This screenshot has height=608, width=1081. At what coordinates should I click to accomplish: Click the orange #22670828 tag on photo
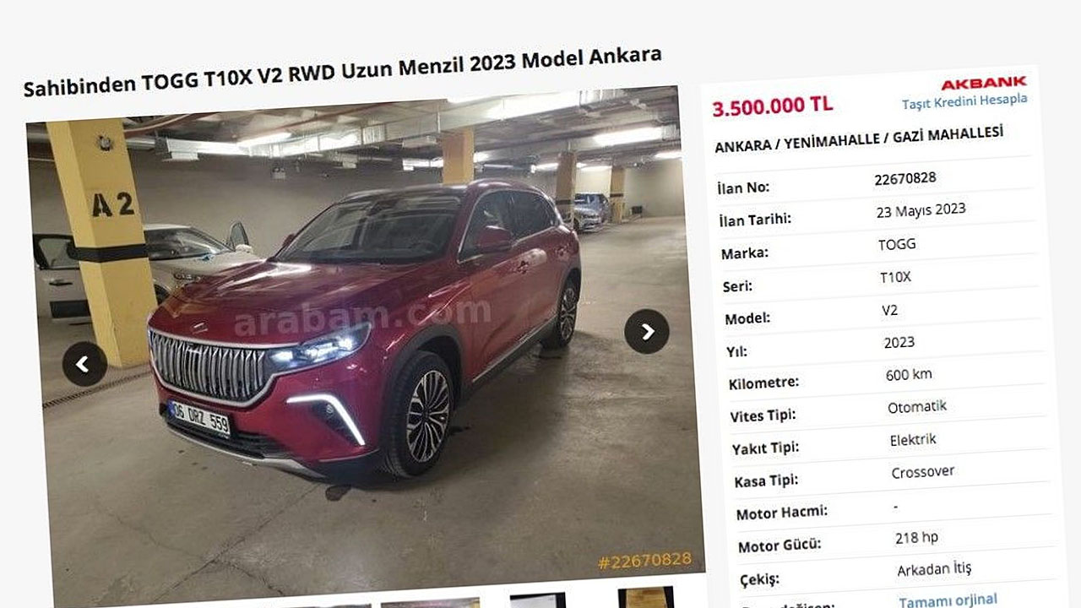tap(644, 560)
